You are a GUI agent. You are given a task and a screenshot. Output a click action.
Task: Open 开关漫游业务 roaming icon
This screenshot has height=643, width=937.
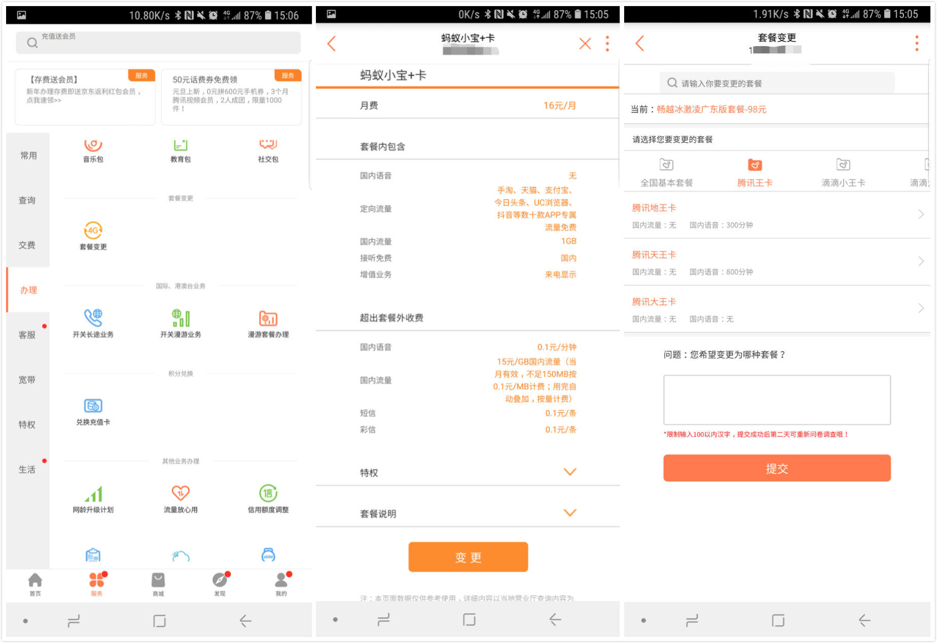181,319
